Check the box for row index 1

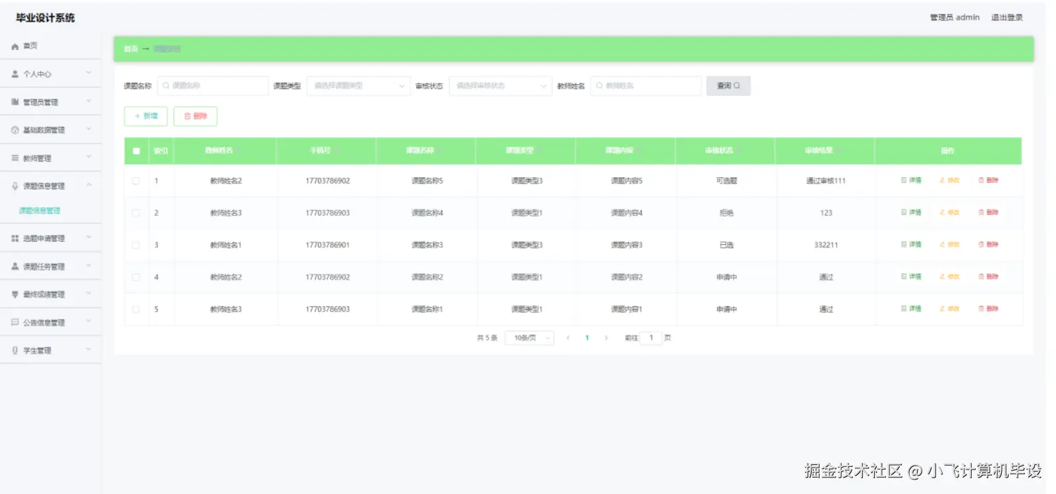click(136, 180)
